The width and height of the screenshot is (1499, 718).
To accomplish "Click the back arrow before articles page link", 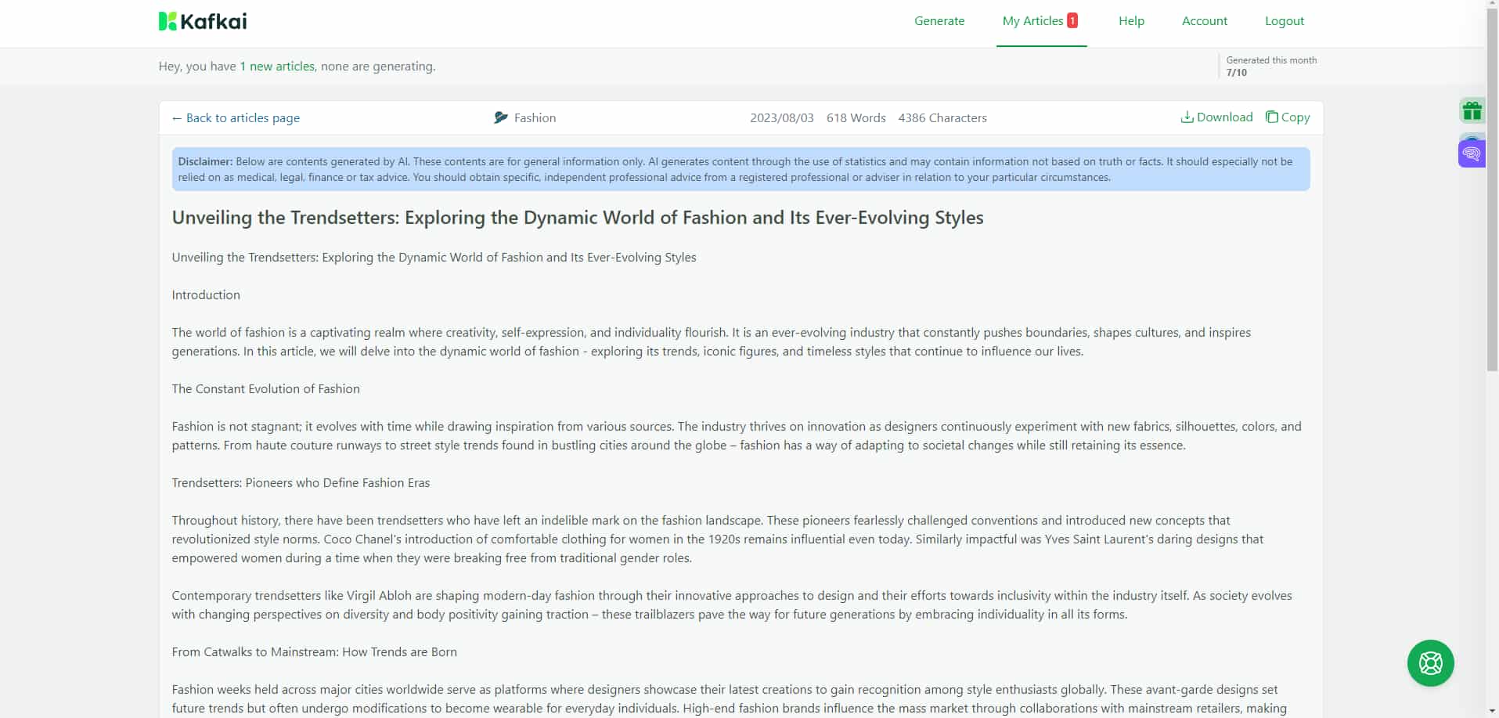I will pyautogui.click(x=177, y=117).
